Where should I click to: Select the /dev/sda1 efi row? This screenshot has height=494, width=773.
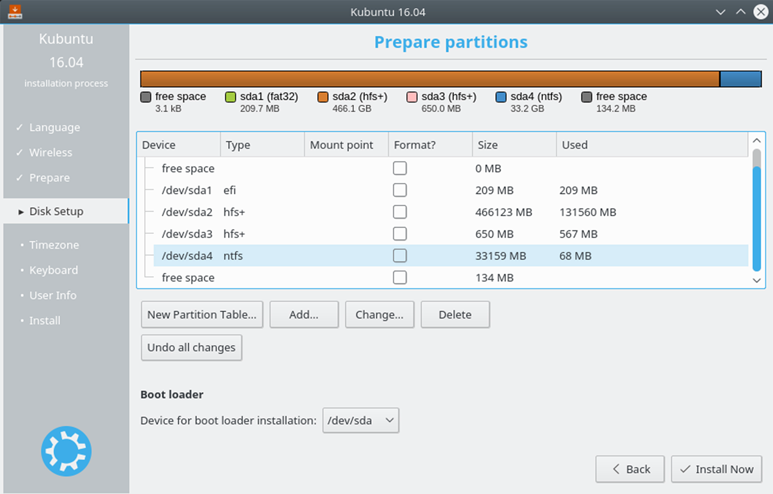451,190
